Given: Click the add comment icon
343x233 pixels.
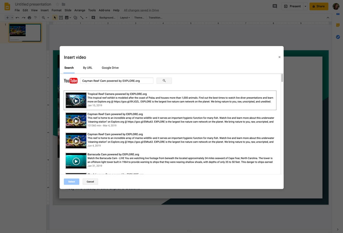Looking at the screenshot, I should [x=93, y=18].
